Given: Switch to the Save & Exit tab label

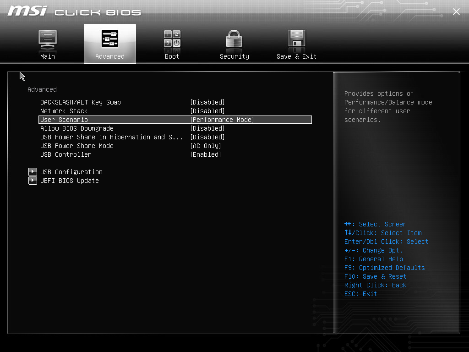Looking at the screenshot, I should click(x=296, y=56).
